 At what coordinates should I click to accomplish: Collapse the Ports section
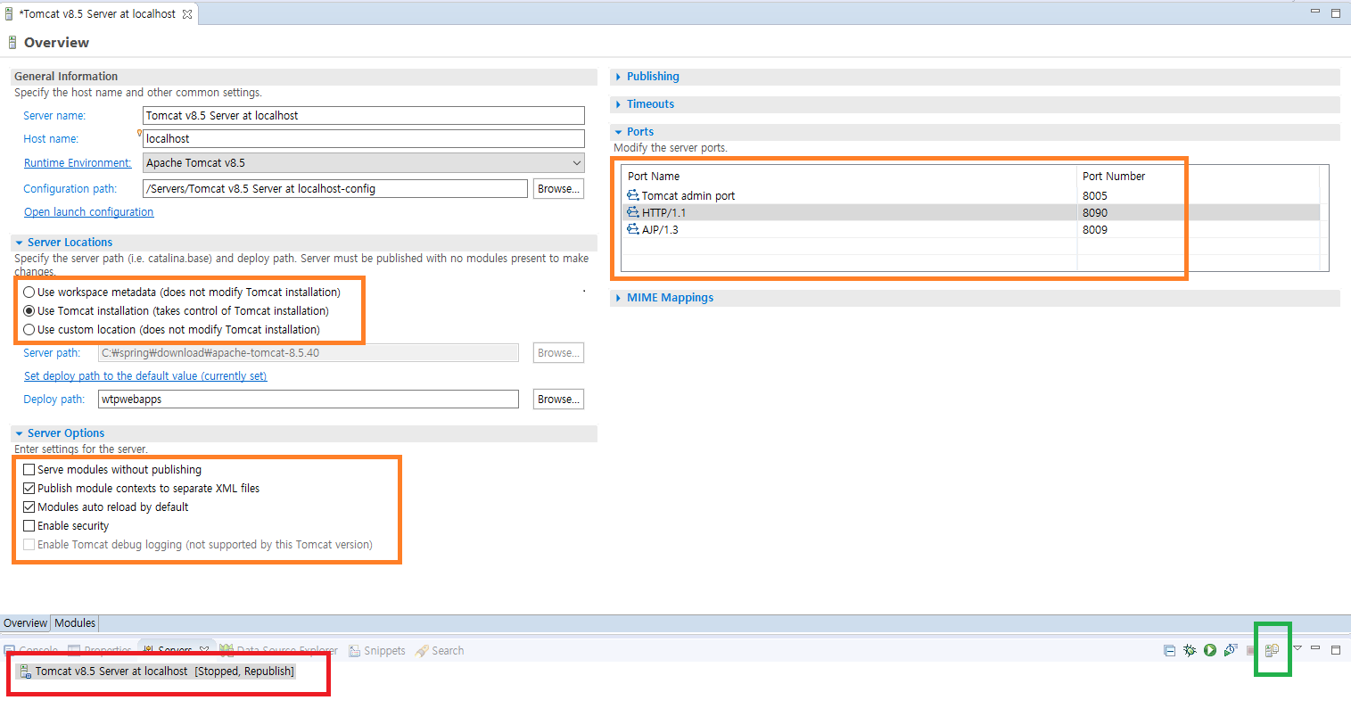tap(618, 132)
